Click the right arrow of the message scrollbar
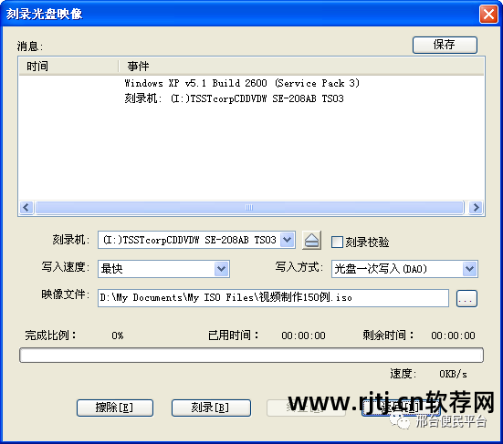The width and height of the screenshot is (503, 444). point(476,207)
